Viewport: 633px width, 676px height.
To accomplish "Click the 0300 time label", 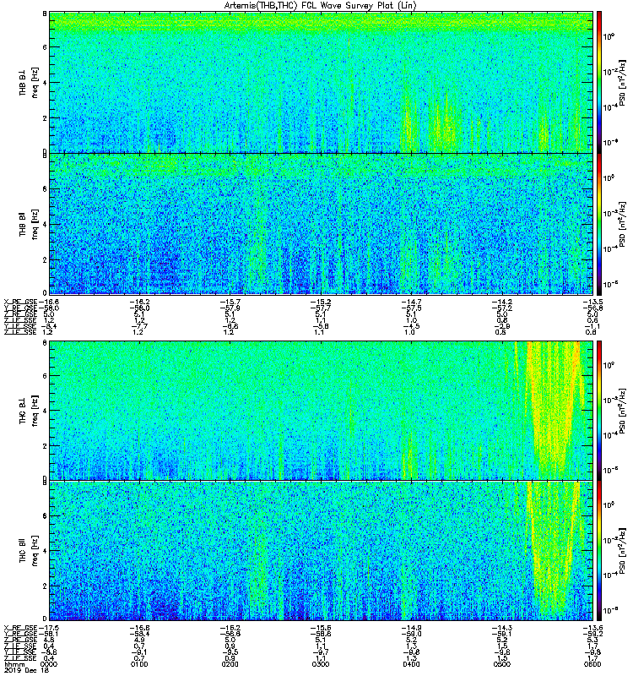I will pyautogui.click(x=321, y=664).
